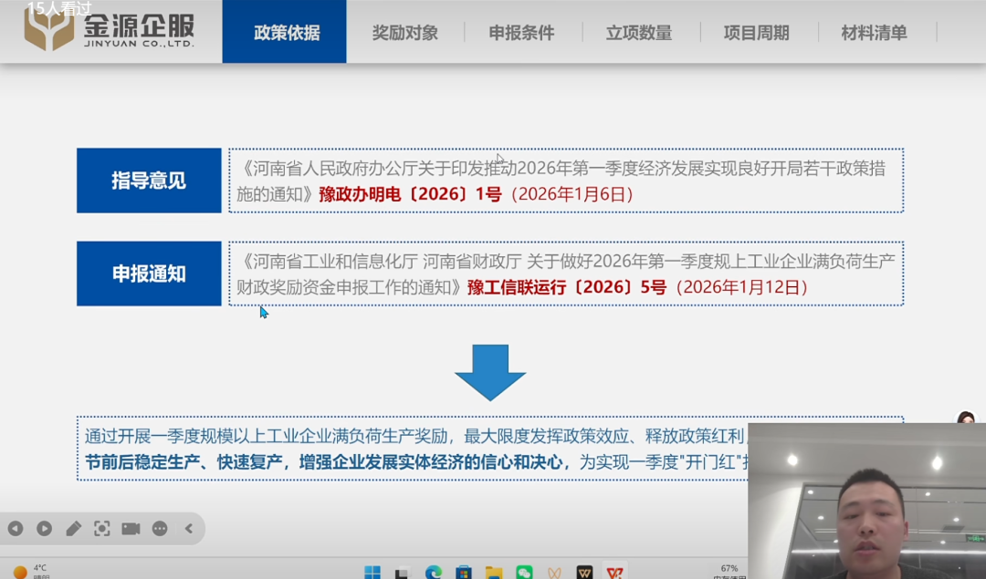Open Microsoft Edge from the taskbar

434,572
